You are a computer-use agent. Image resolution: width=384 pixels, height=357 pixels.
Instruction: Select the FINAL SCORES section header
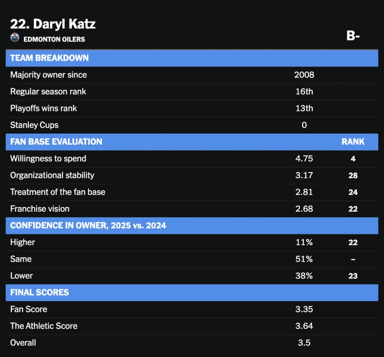[40, 292]
